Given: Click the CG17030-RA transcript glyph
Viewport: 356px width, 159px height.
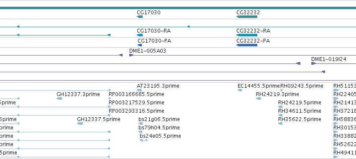Looking at the screenshot, I should pos(140,35).
